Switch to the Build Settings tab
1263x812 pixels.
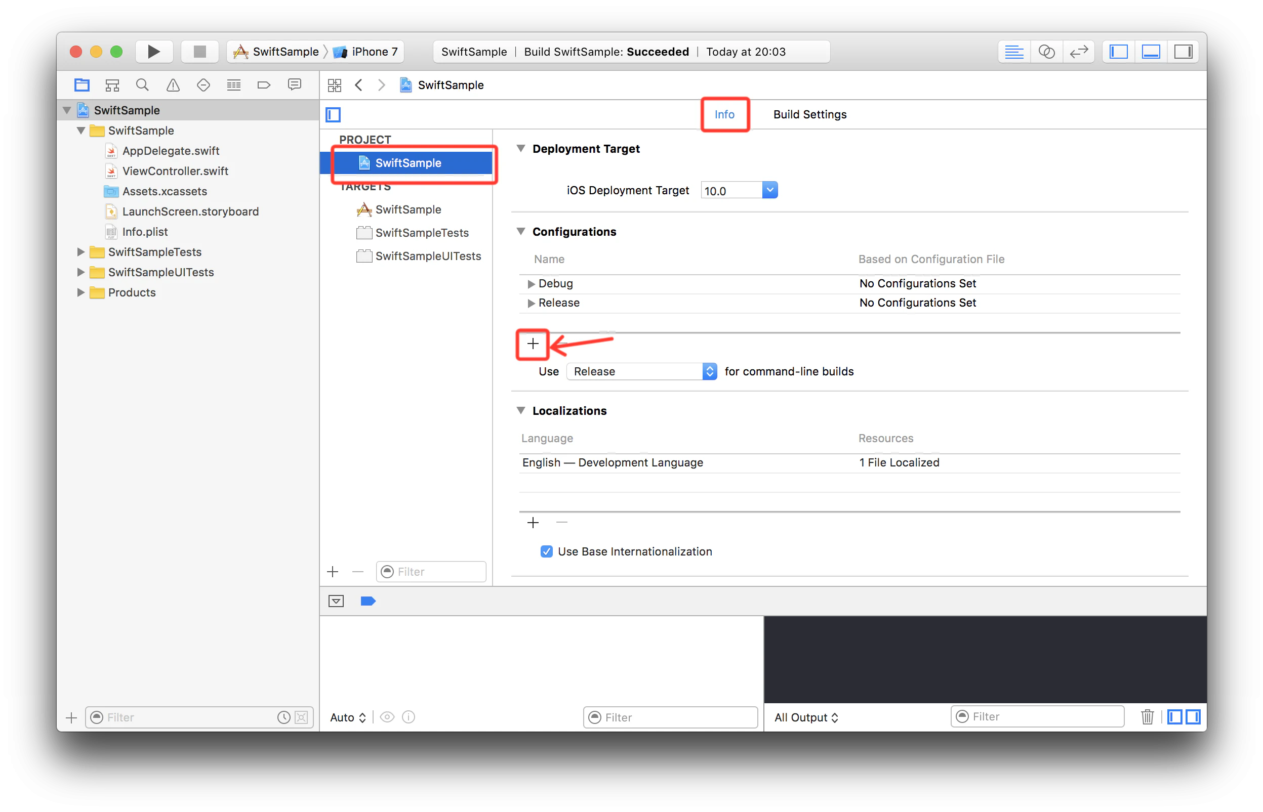810,114
